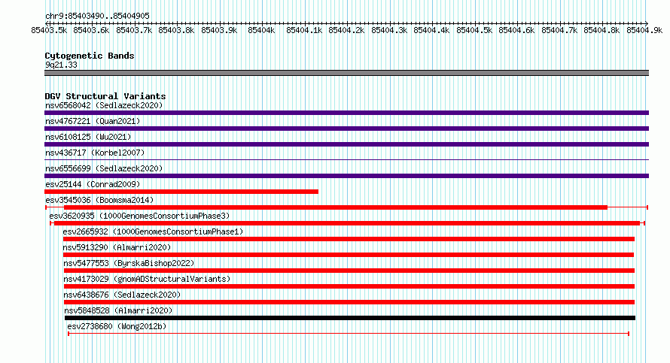Click the red bar under nsv5477553
This screenshot has height=363, width=670.
[349, 271]
